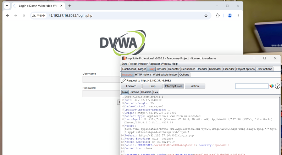
Task: Open the HTTP history sub-tab
Action: pyautogui.click(x=143, y=75)
